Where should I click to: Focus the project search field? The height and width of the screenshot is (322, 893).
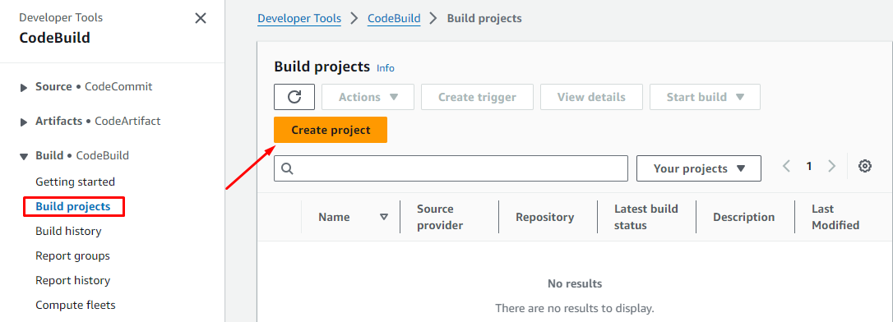tap(451, 168)
